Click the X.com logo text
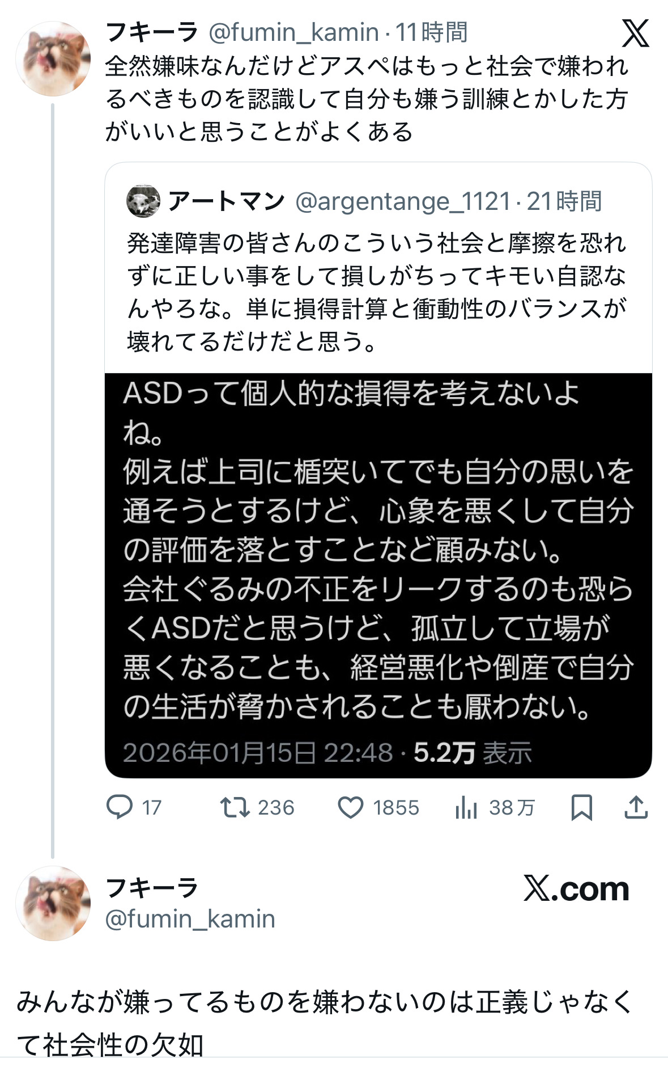This screenshot has width=668, height=1071. click(x=576, y=889)
